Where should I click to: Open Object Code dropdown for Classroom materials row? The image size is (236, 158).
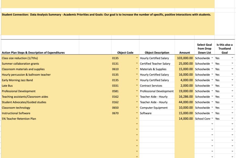click(137, 69)
